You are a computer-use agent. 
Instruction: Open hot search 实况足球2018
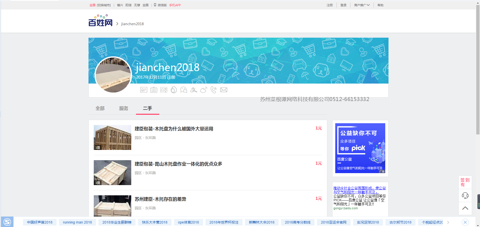[368, 222]
